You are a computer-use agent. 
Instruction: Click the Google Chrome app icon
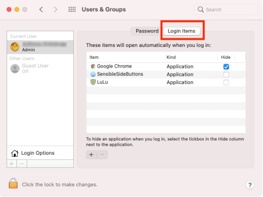pos(93,66)
